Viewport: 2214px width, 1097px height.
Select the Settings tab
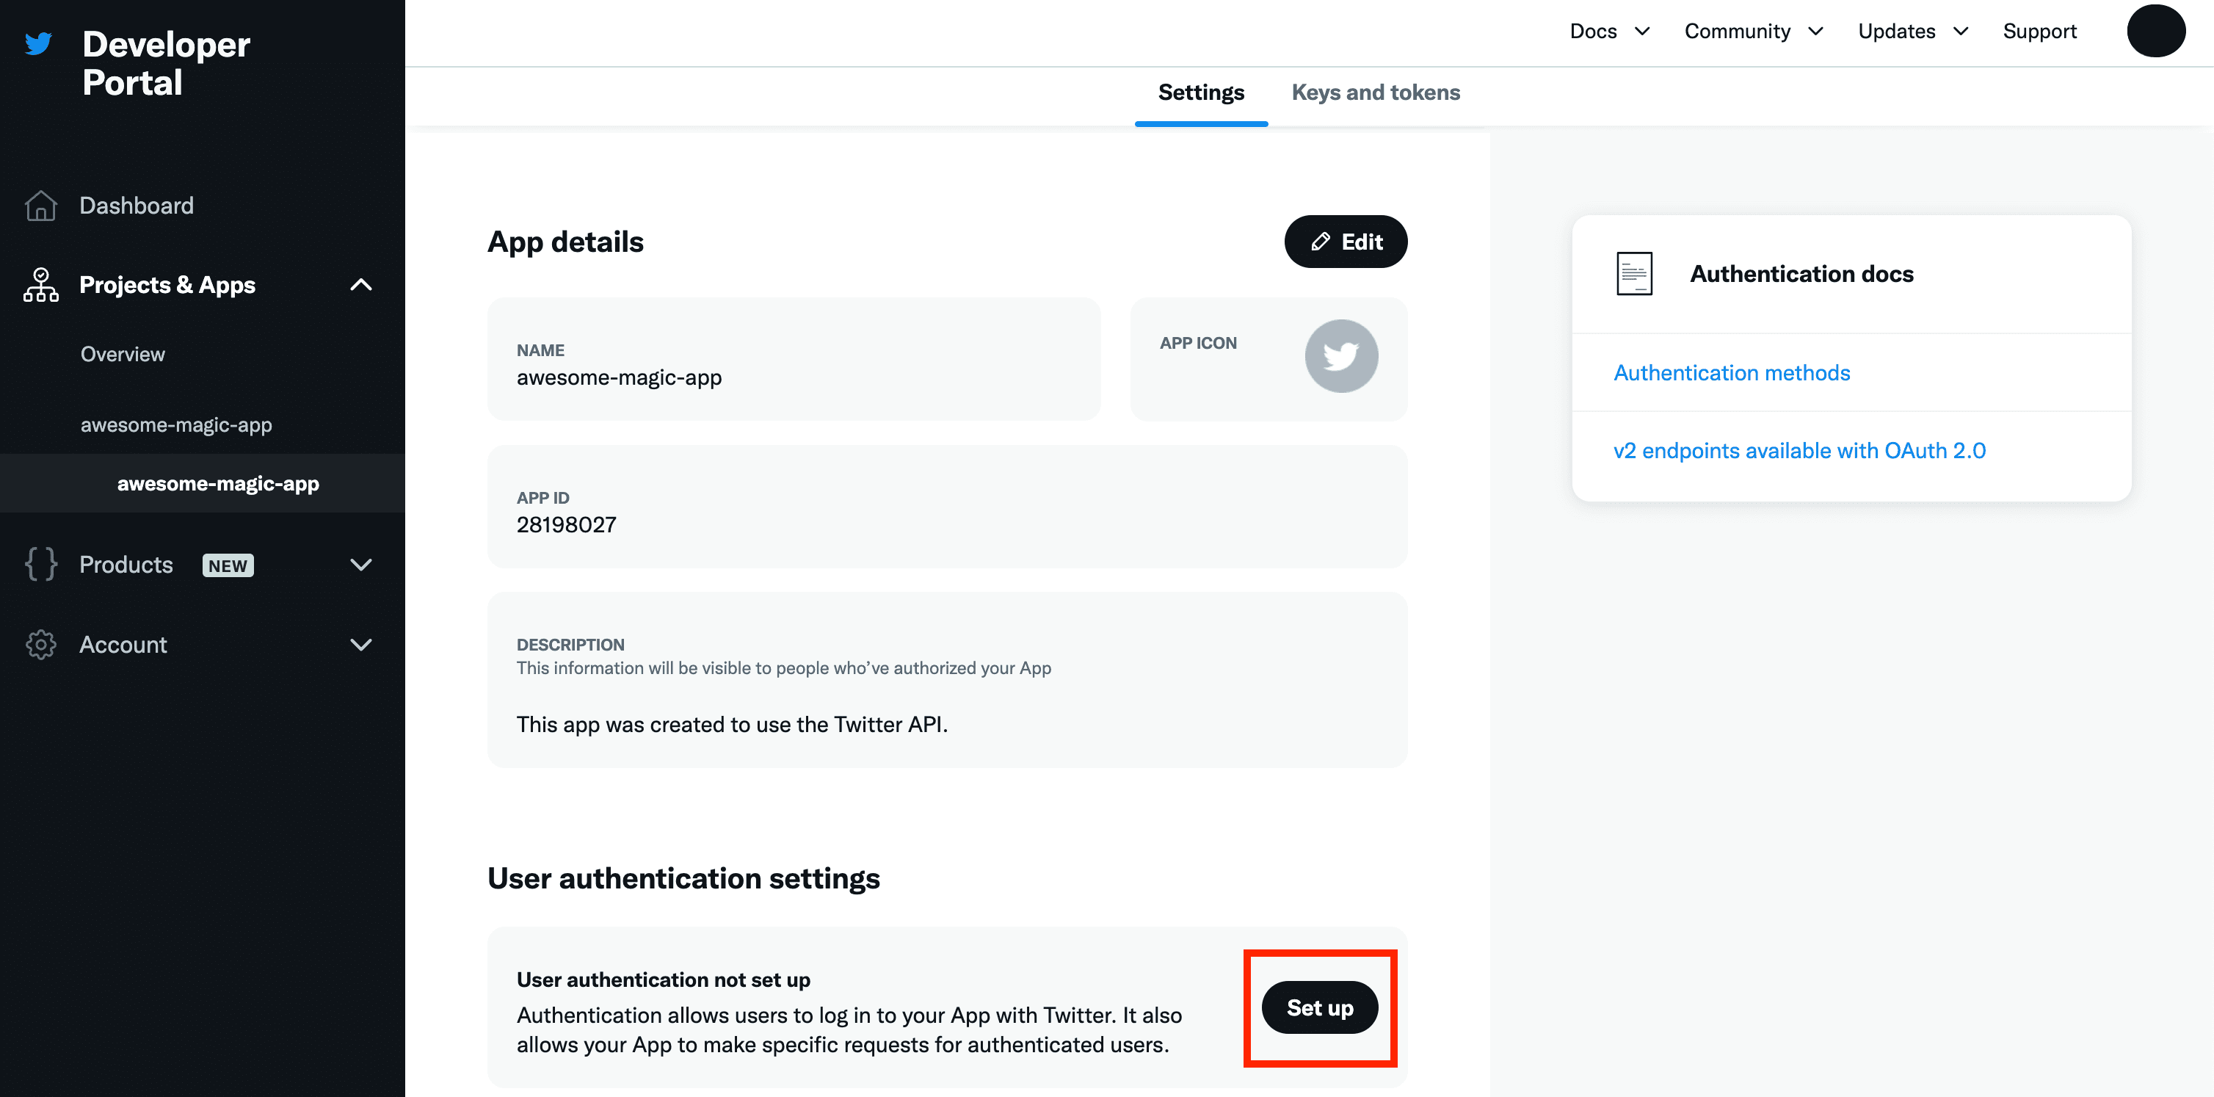click(1201, 93)
